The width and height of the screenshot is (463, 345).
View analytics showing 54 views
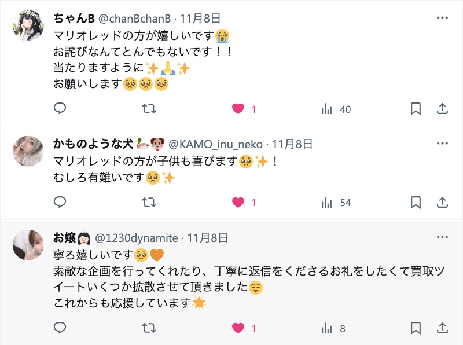336,203
